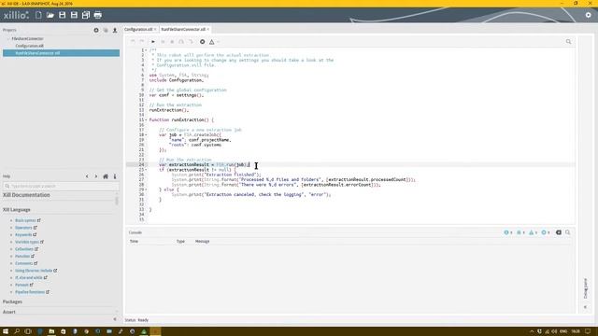This screenshot has height=336, width=598.
Task: Open the Using libraries: include help link
Action: point(34,271)
